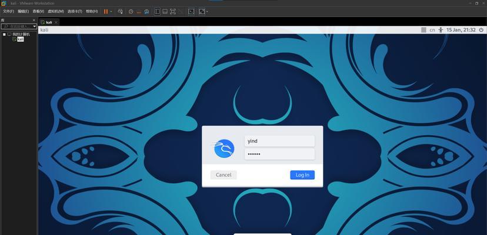Open the 选项卡(T) menu
Image resolution: width=487 pixels, height=235 pixels.
75,12
